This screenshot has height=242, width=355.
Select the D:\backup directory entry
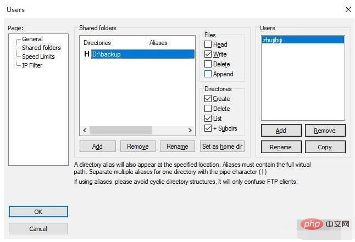pos(143,54)
